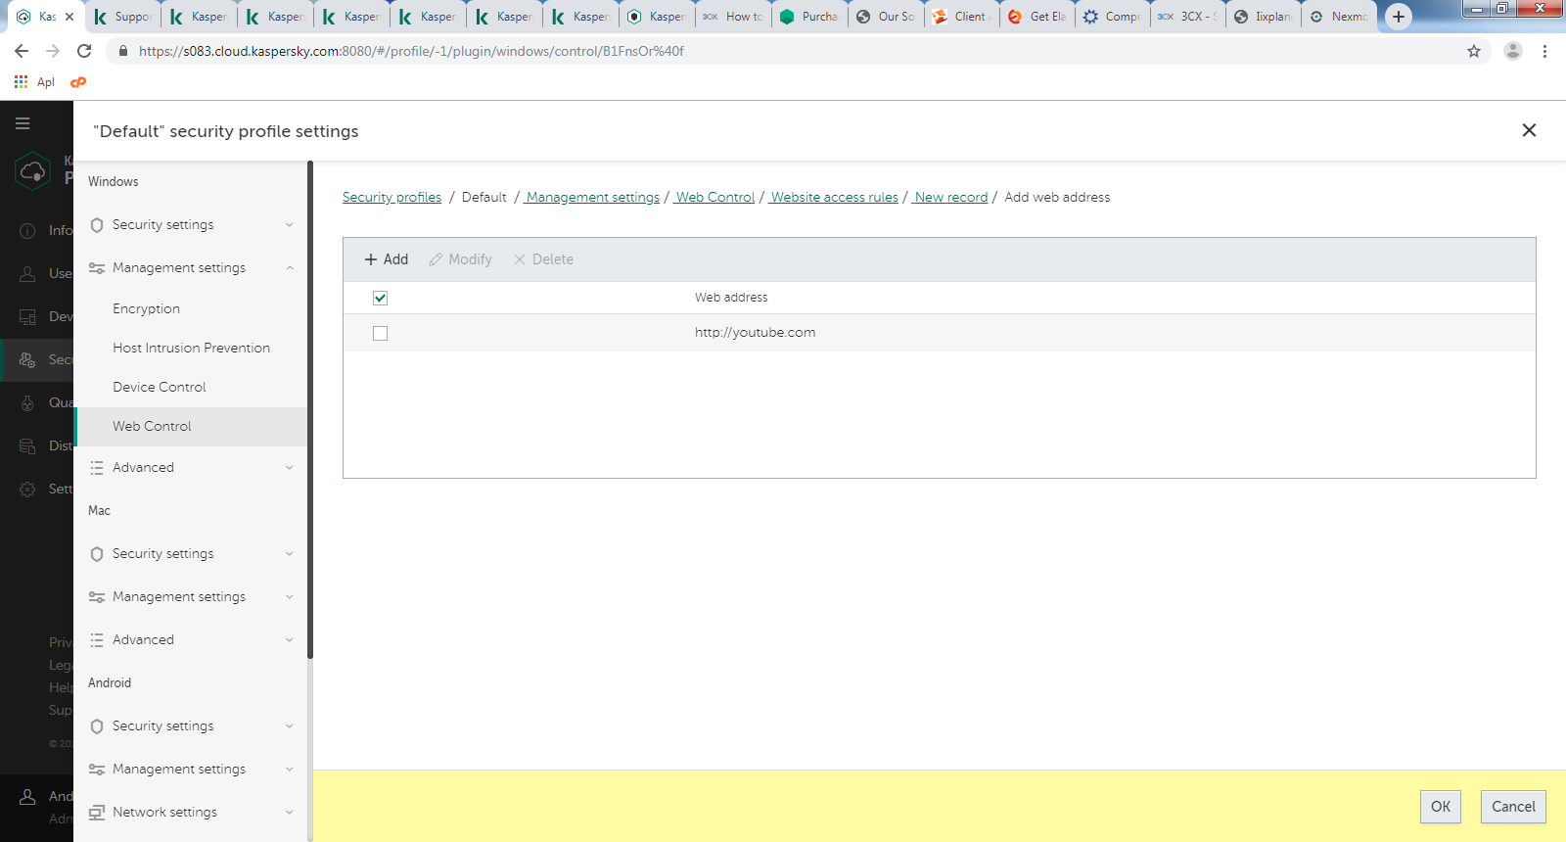Click the list icon beside Mac Advanced

pos(97,640)
